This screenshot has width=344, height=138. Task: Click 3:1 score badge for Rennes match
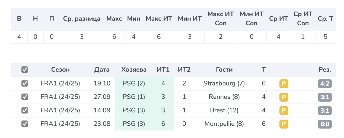325,97
